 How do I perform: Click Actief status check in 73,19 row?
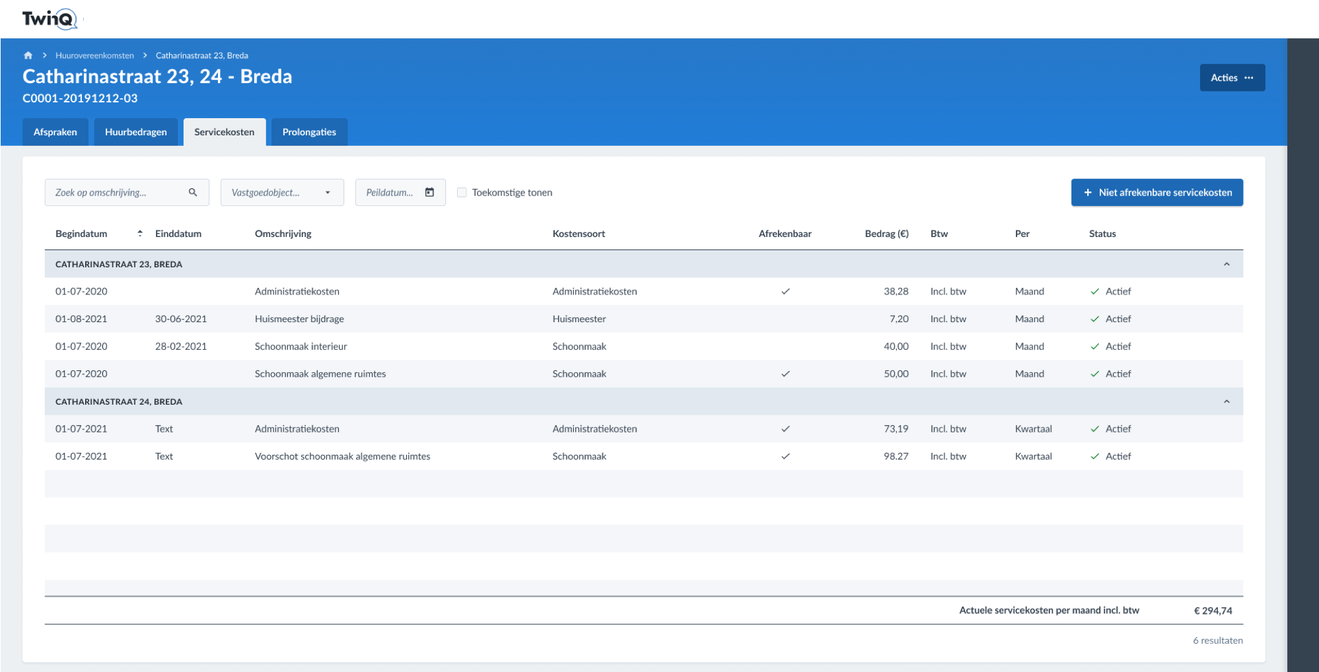[1094, 428]
